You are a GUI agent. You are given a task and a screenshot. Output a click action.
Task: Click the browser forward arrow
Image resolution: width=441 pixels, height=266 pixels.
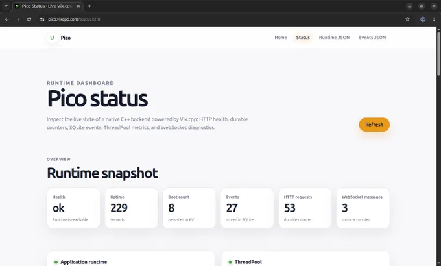coord(18,19)
